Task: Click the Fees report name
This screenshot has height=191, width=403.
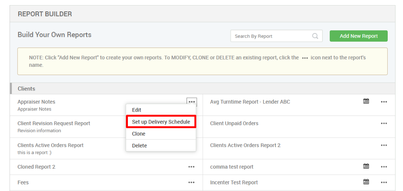Action: click(23, 182)
